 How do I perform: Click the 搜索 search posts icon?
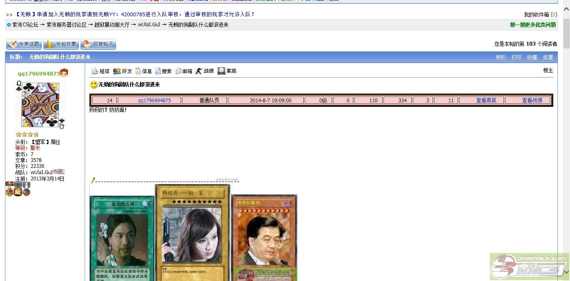tap(158, 71)
